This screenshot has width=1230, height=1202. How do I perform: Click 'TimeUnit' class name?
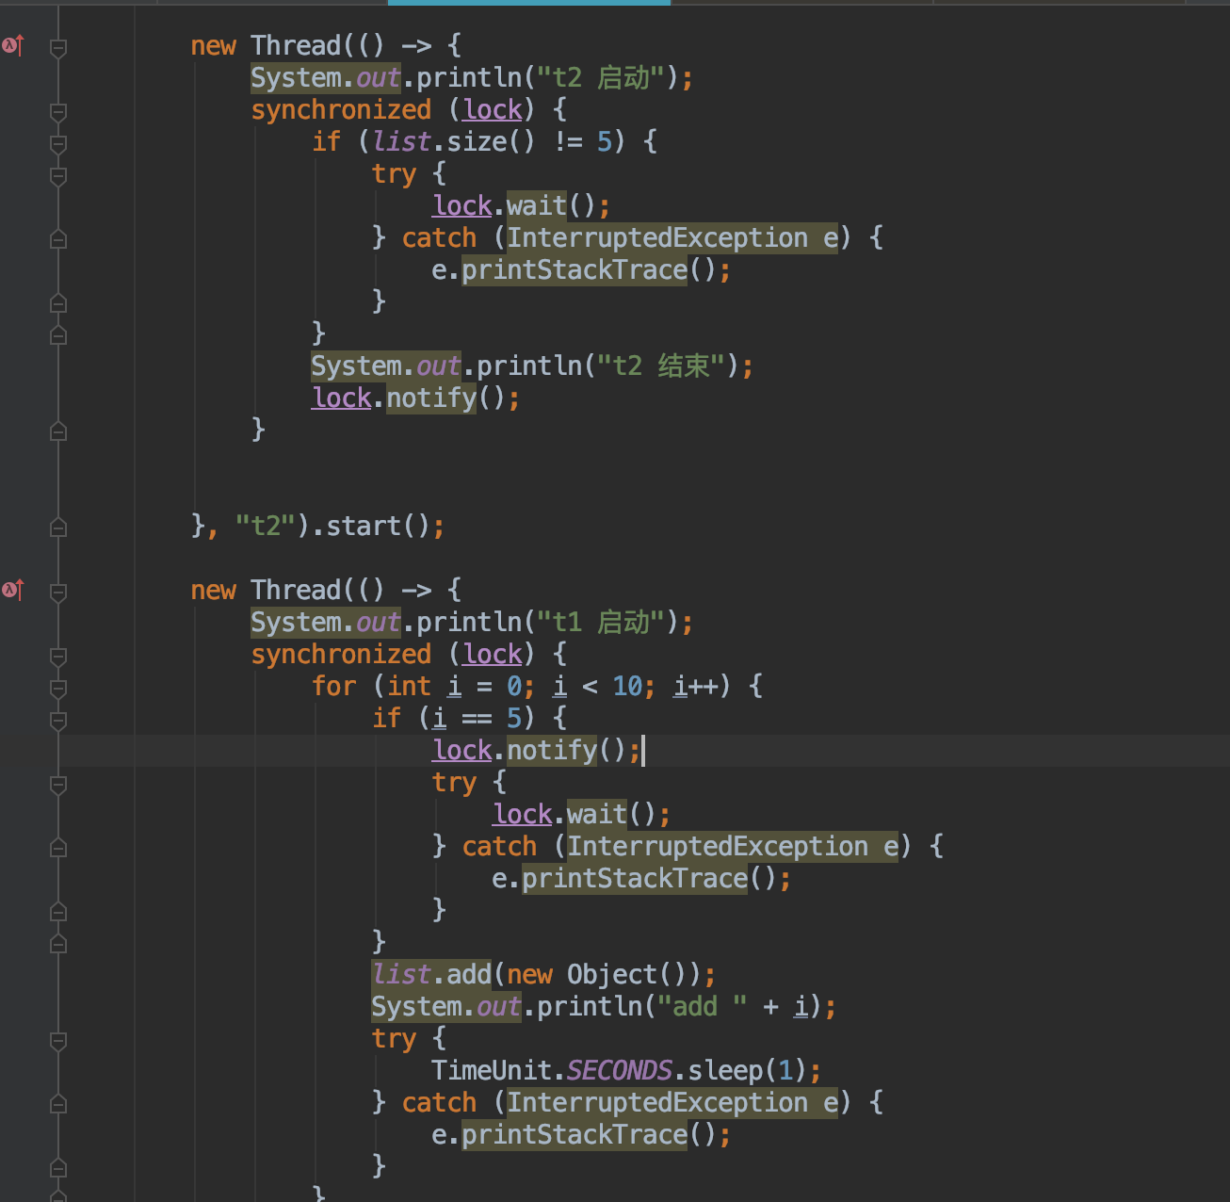[x=492, y=1070]
